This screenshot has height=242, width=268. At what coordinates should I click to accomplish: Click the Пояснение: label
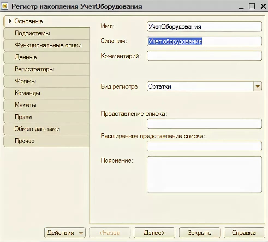coord(117,160)
